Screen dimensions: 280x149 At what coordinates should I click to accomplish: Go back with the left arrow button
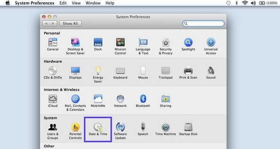point(46,23)
